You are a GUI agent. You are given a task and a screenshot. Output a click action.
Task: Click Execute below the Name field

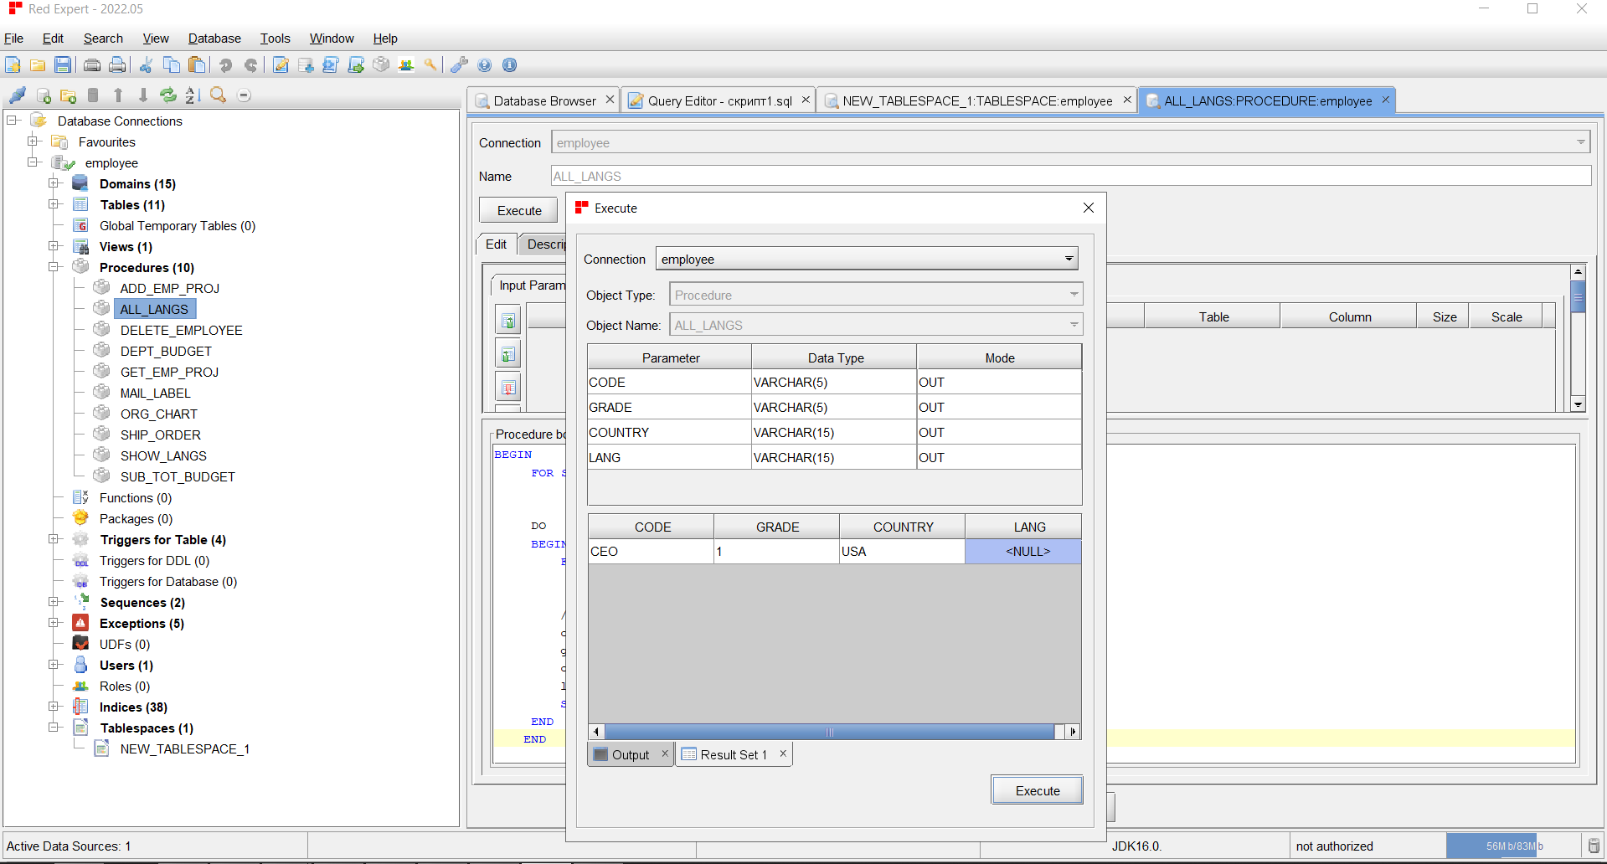(x=518, y=209)
